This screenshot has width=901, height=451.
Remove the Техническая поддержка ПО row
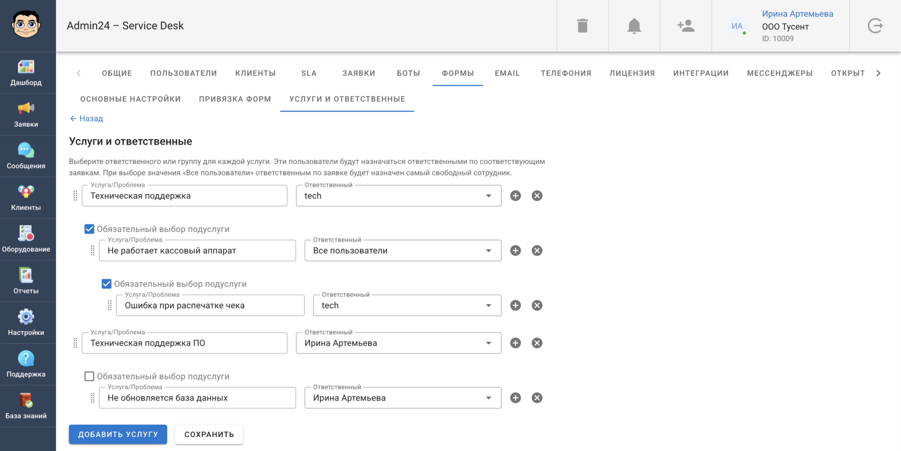(x=537, y=343)
